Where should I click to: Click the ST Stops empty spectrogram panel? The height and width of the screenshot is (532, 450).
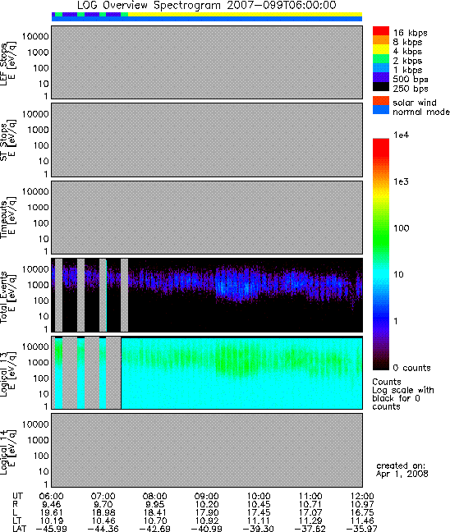click(x=207, y=140)
